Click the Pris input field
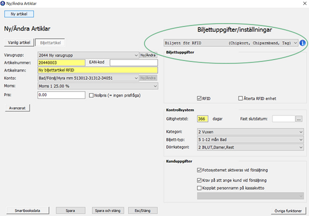The image size is (309, 216). click(61, 95)
